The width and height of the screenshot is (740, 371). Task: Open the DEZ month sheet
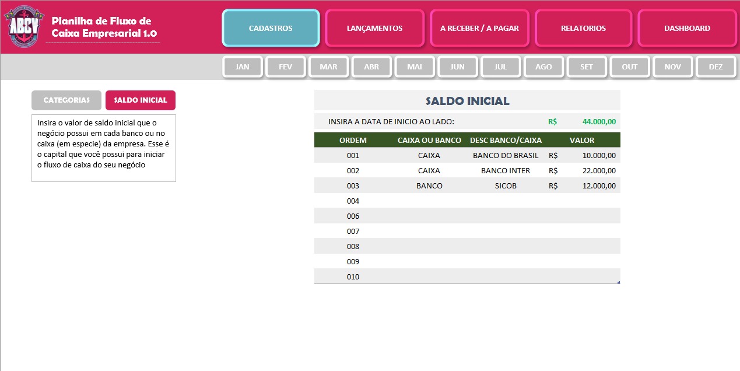716,66
